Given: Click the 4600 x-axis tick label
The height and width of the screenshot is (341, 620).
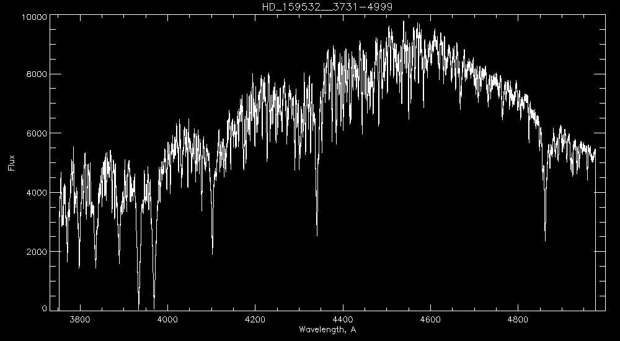Looking at the screenshot, I should pos(430,319).
